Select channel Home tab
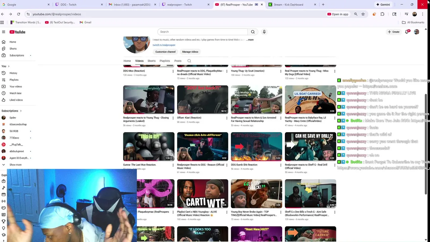The image size is (430, 242). (127, 61)
